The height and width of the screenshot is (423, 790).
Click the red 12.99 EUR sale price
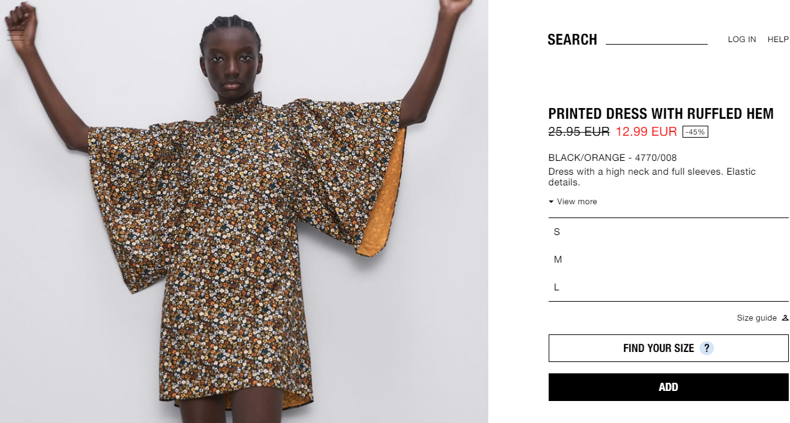pos(646,132)
